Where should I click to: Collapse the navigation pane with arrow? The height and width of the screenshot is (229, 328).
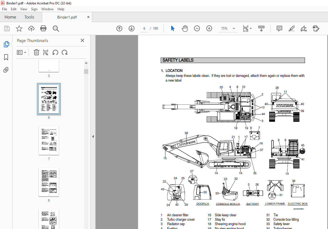93,137
